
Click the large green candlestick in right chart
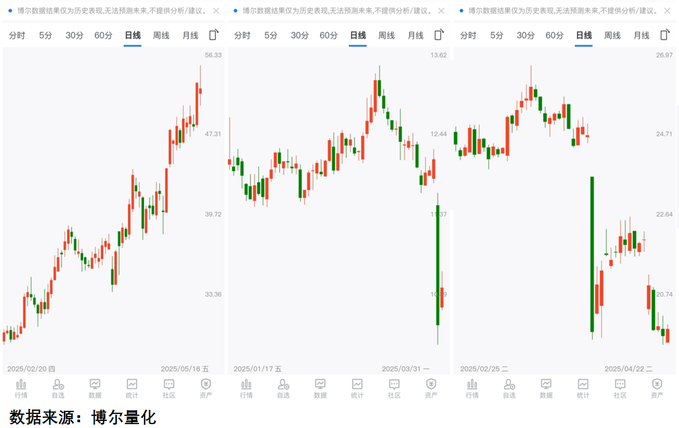click(592, 254)
